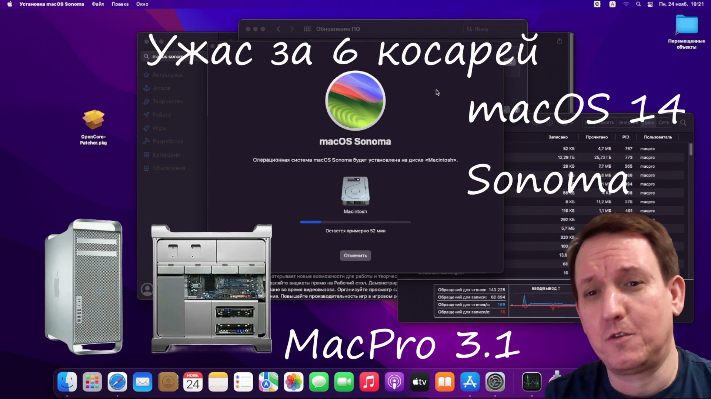
Task: Switch to the Сеть tab in Activity Monitor
Action: (x=664, y=123)
